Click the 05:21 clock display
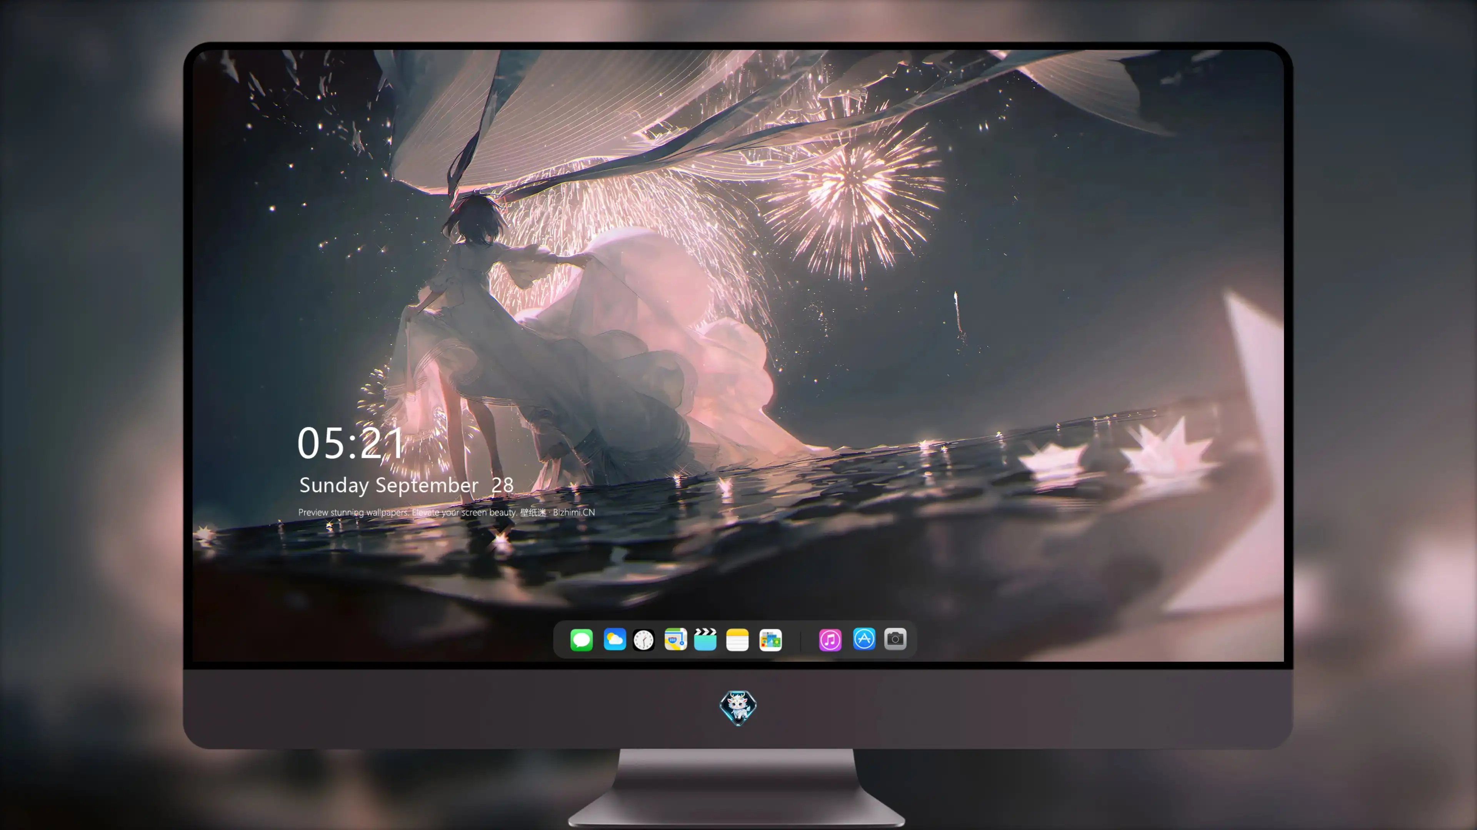The width and height of the screenshot is (1477, 830). click(350, 443)
